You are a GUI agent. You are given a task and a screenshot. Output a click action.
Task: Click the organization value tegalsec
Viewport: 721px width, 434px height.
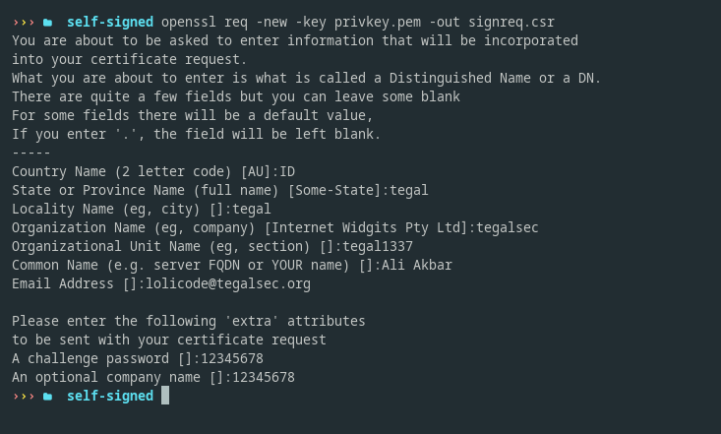508,227
